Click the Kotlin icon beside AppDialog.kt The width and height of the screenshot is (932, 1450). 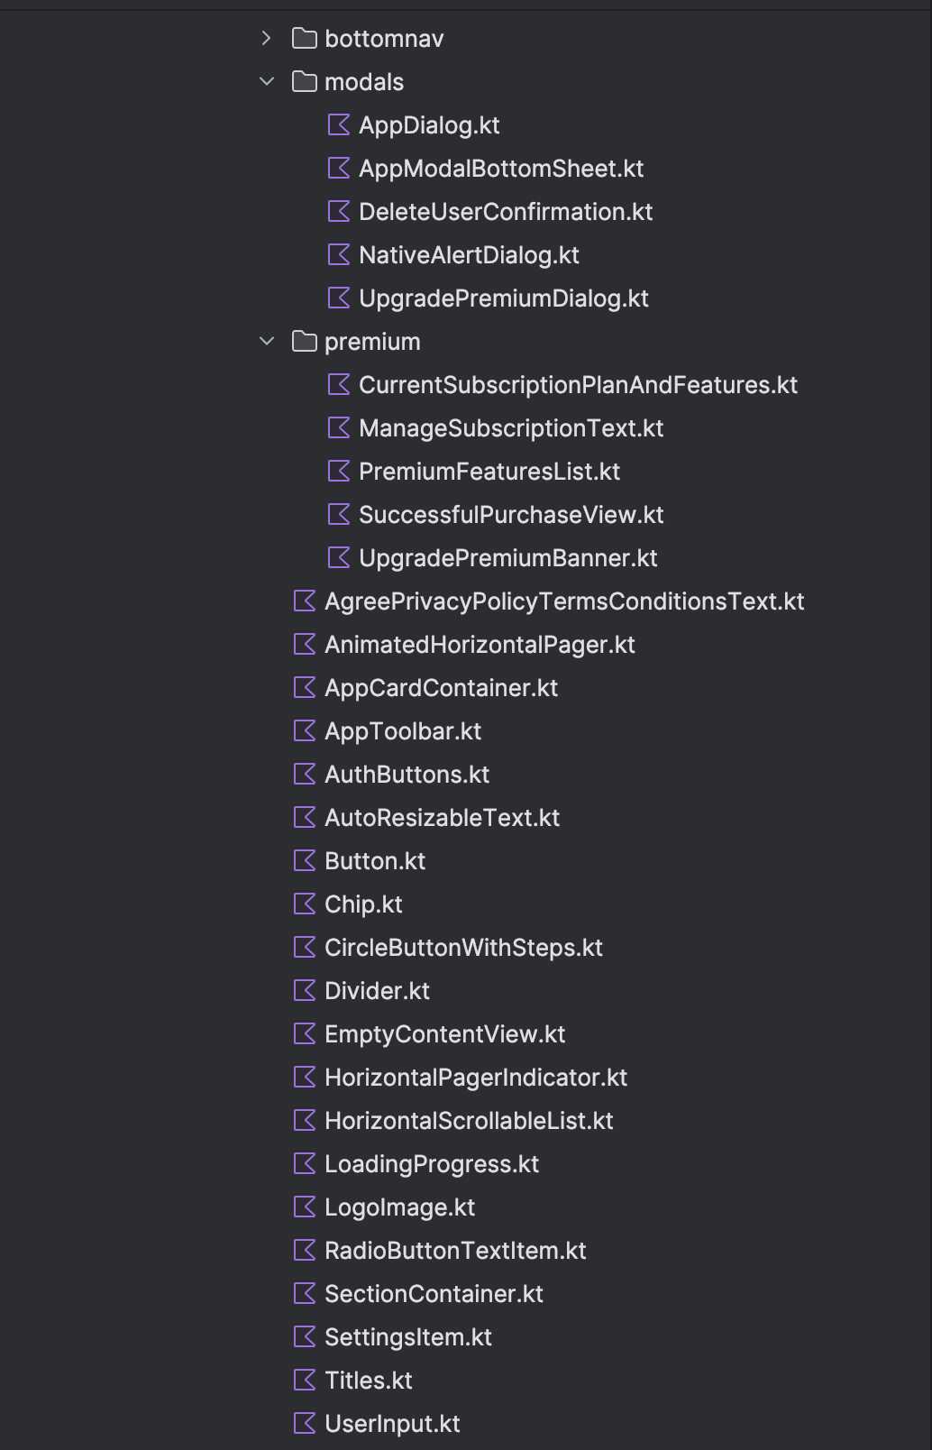pos(339,124)
